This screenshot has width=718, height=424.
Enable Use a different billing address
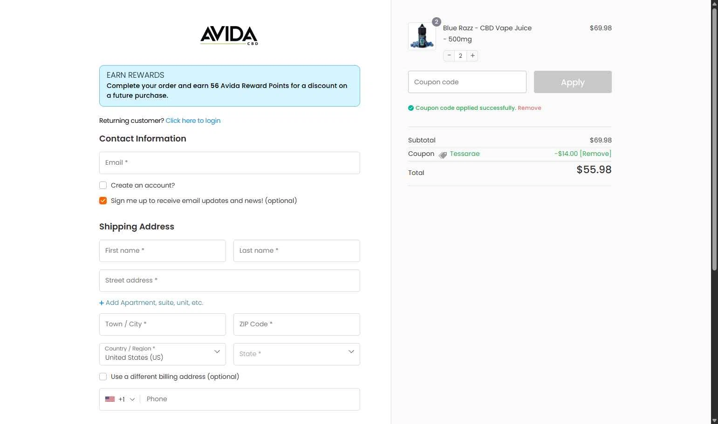coord(103,377)
